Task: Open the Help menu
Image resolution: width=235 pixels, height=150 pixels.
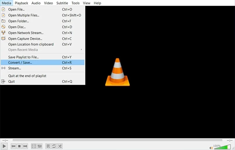Action: coord(97,3)
